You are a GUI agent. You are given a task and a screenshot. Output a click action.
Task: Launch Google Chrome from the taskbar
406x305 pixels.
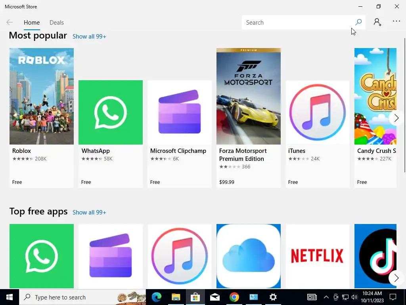tap(234, 297)
